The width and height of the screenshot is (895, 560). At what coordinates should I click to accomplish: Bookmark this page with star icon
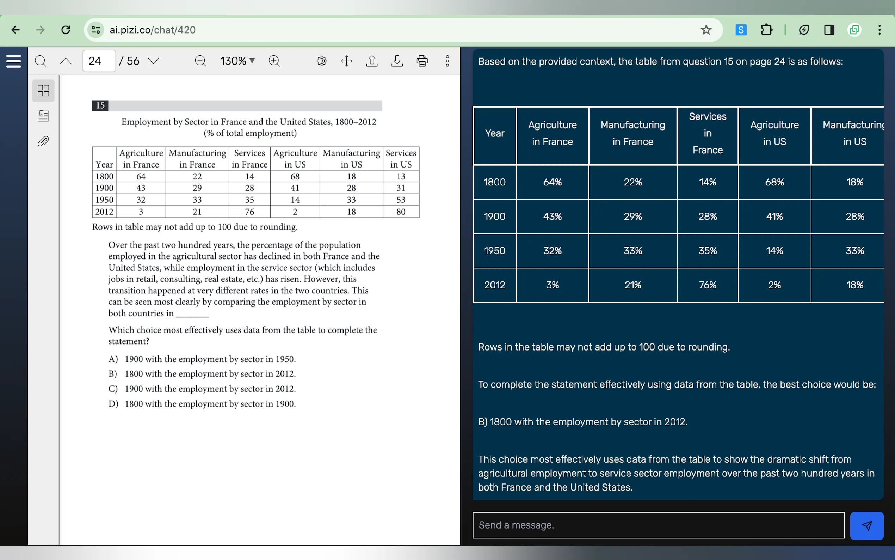click(705, 30)
